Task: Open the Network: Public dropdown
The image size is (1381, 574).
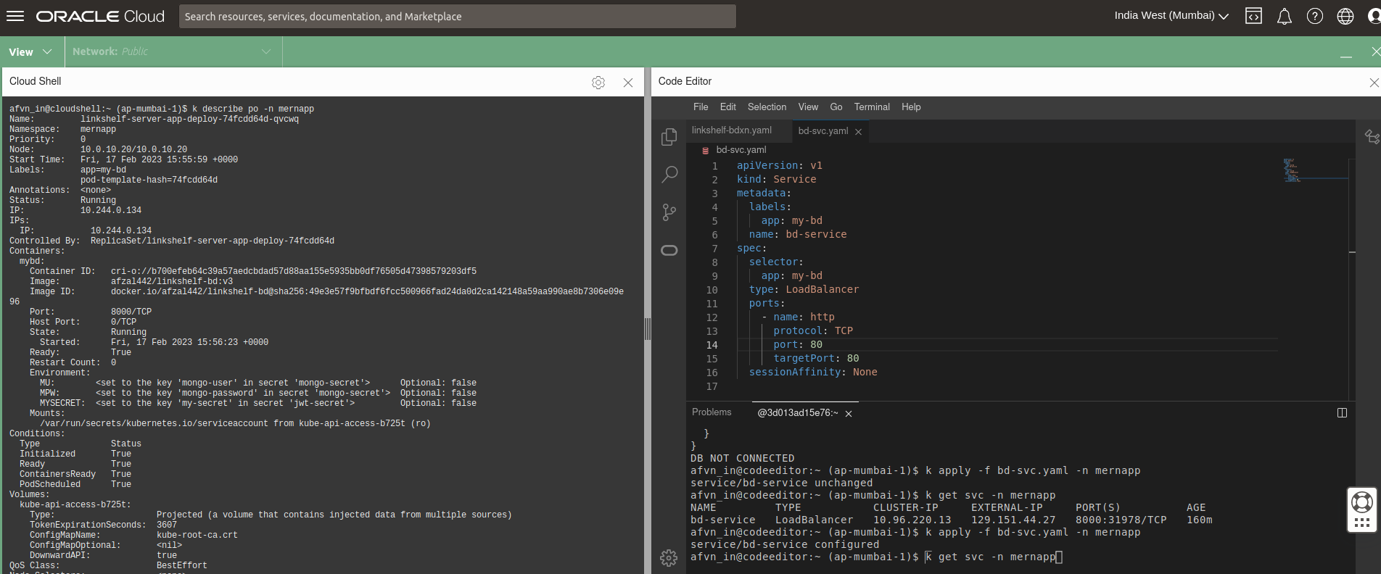Action: coord(173,52)
